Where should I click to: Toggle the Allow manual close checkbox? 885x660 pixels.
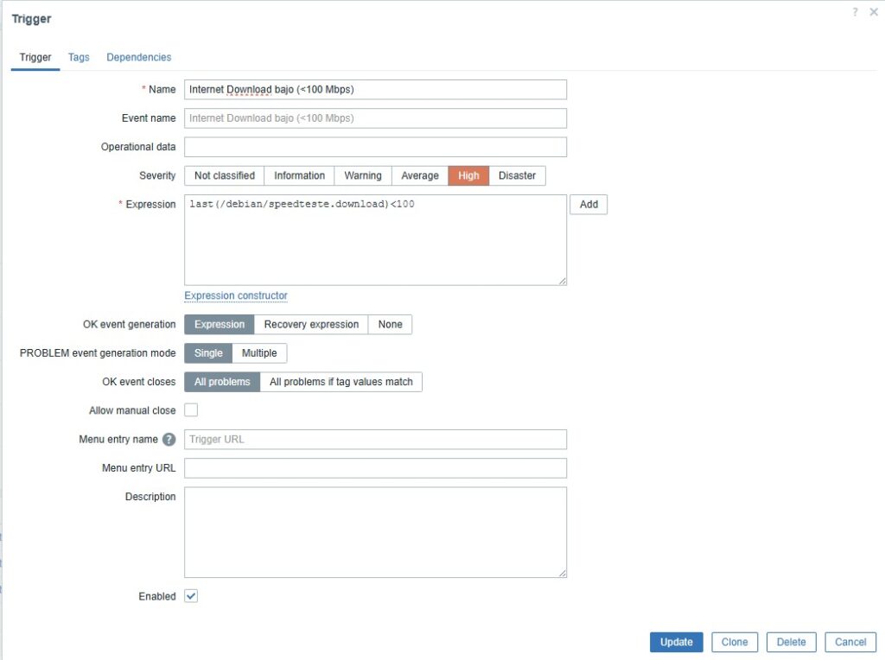pos(191,410)
